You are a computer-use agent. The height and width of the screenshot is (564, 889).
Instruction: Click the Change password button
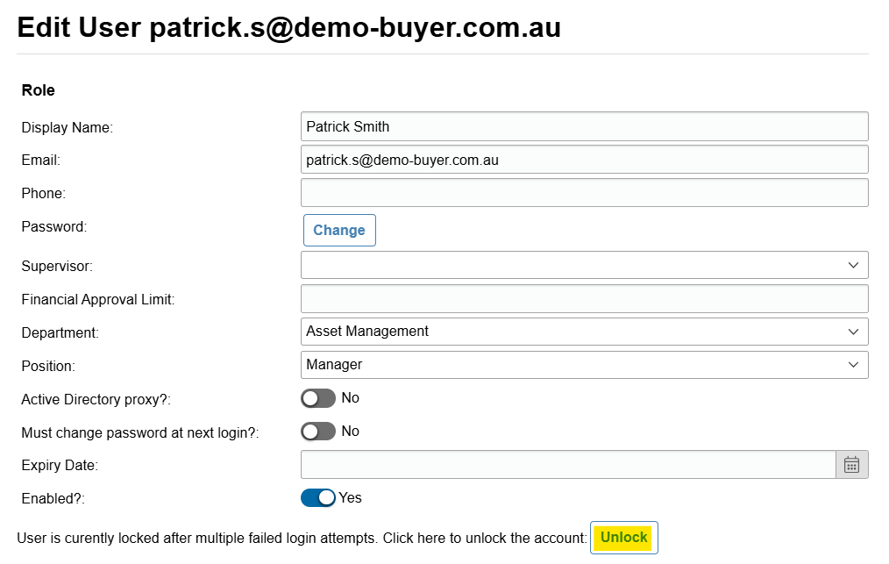pyautogui.click(x=339, y=231)
